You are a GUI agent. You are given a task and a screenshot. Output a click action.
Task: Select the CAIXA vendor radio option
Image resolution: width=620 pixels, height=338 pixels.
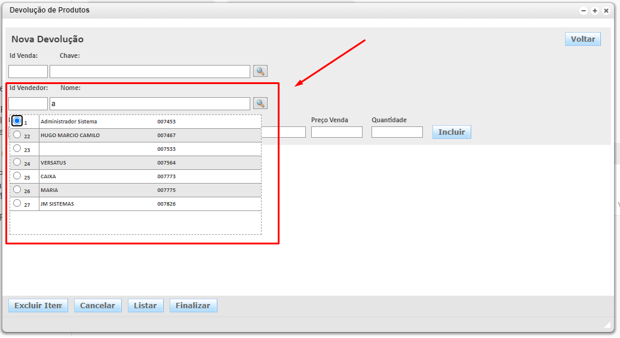[x=17, y=176]
